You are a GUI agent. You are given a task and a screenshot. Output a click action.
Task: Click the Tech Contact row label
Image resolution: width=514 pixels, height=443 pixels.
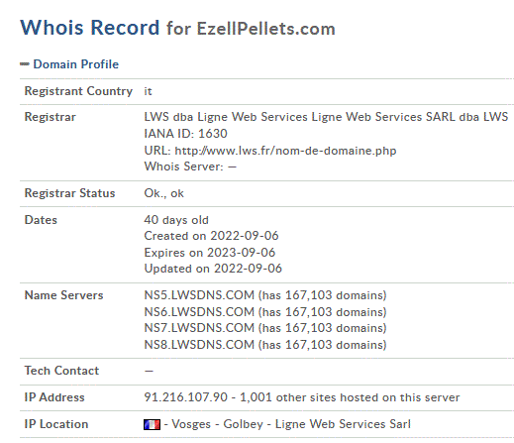click(x=61, y=371)
